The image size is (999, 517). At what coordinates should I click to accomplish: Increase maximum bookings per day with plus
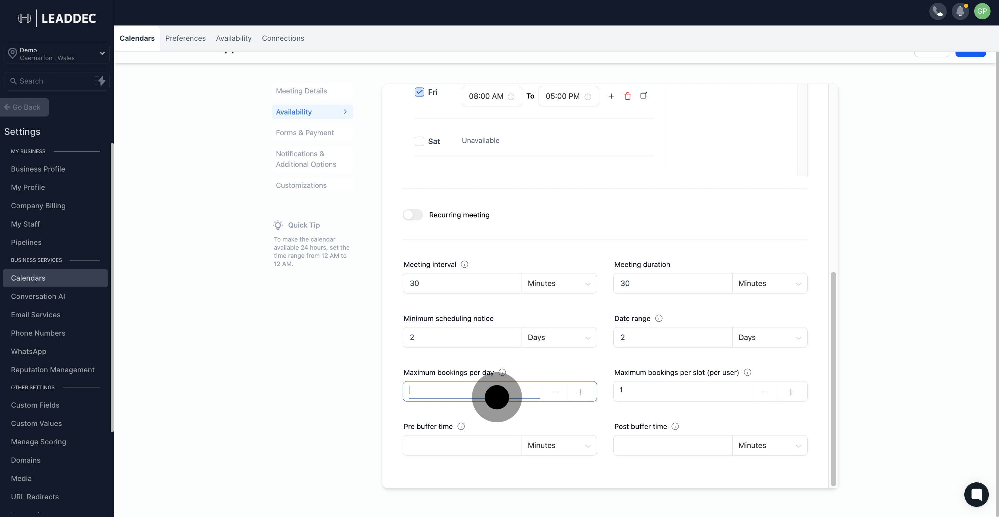point(580,392)
